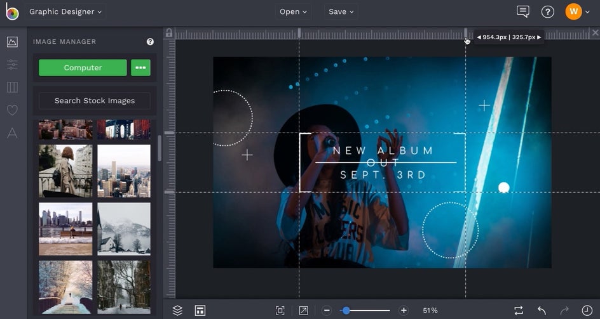The width and height of the screenshot is (600, 319).
Task: Click the 51% zoom value
Action: pyautogui.click(x=430, y=310)
